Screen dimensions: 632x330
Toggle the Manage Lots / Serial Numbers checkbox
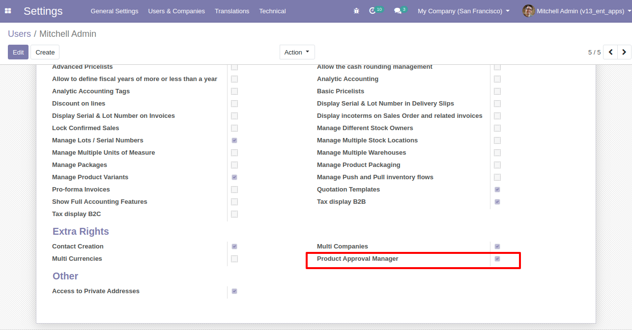click(234, 140)
